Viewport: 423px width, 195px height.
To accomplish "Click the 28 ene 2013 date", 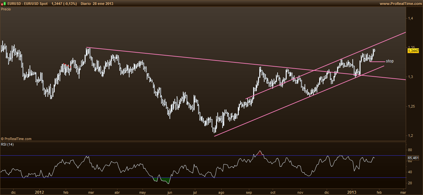I will [x=103, y=3].
